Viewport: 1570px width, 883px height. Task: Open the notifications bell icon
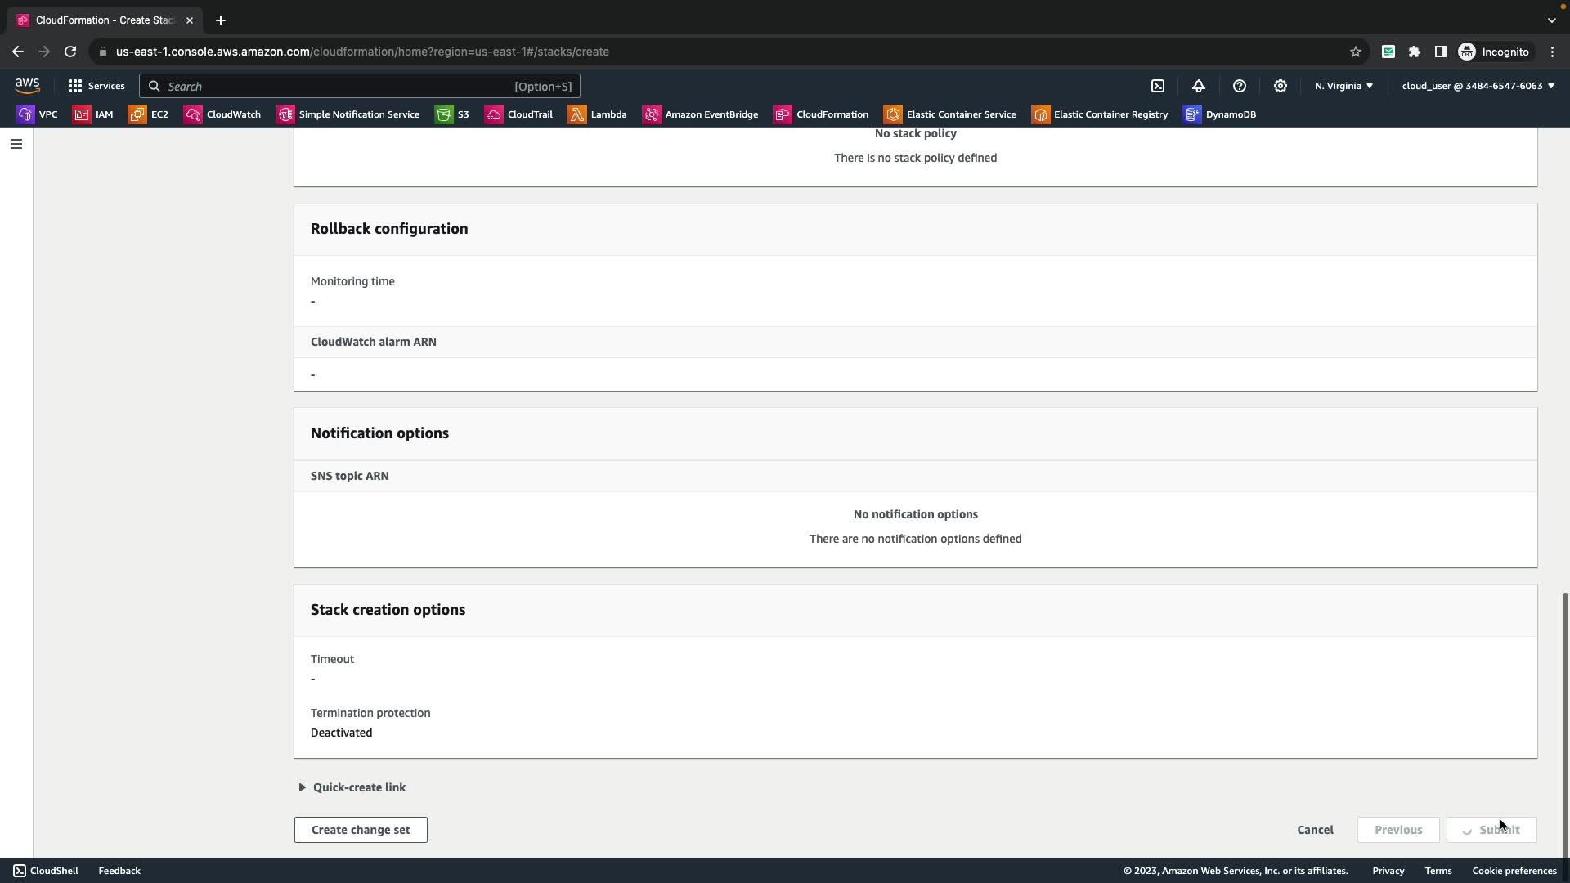click(1199, 86)
